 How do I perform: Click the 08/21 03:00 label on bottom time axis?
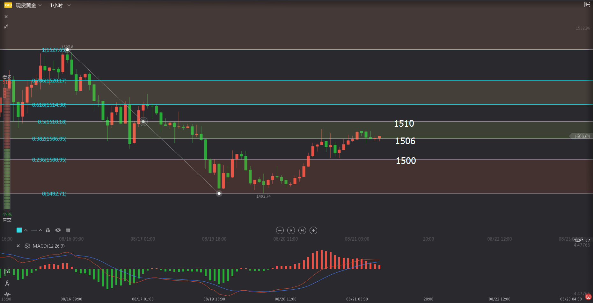click(x=357, y=299)
